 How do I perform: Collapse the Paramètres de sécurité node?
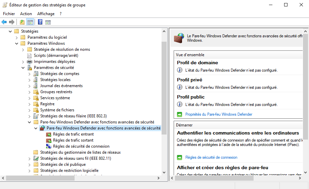23,68
